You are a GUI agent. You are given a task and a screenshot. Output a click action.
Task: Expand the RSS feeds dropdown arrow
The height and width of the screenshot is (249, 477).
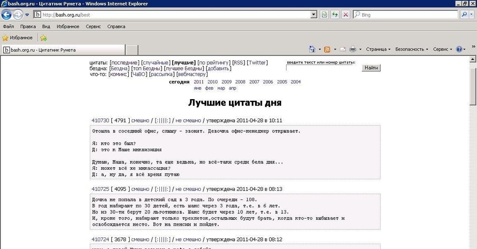[335, 50]
